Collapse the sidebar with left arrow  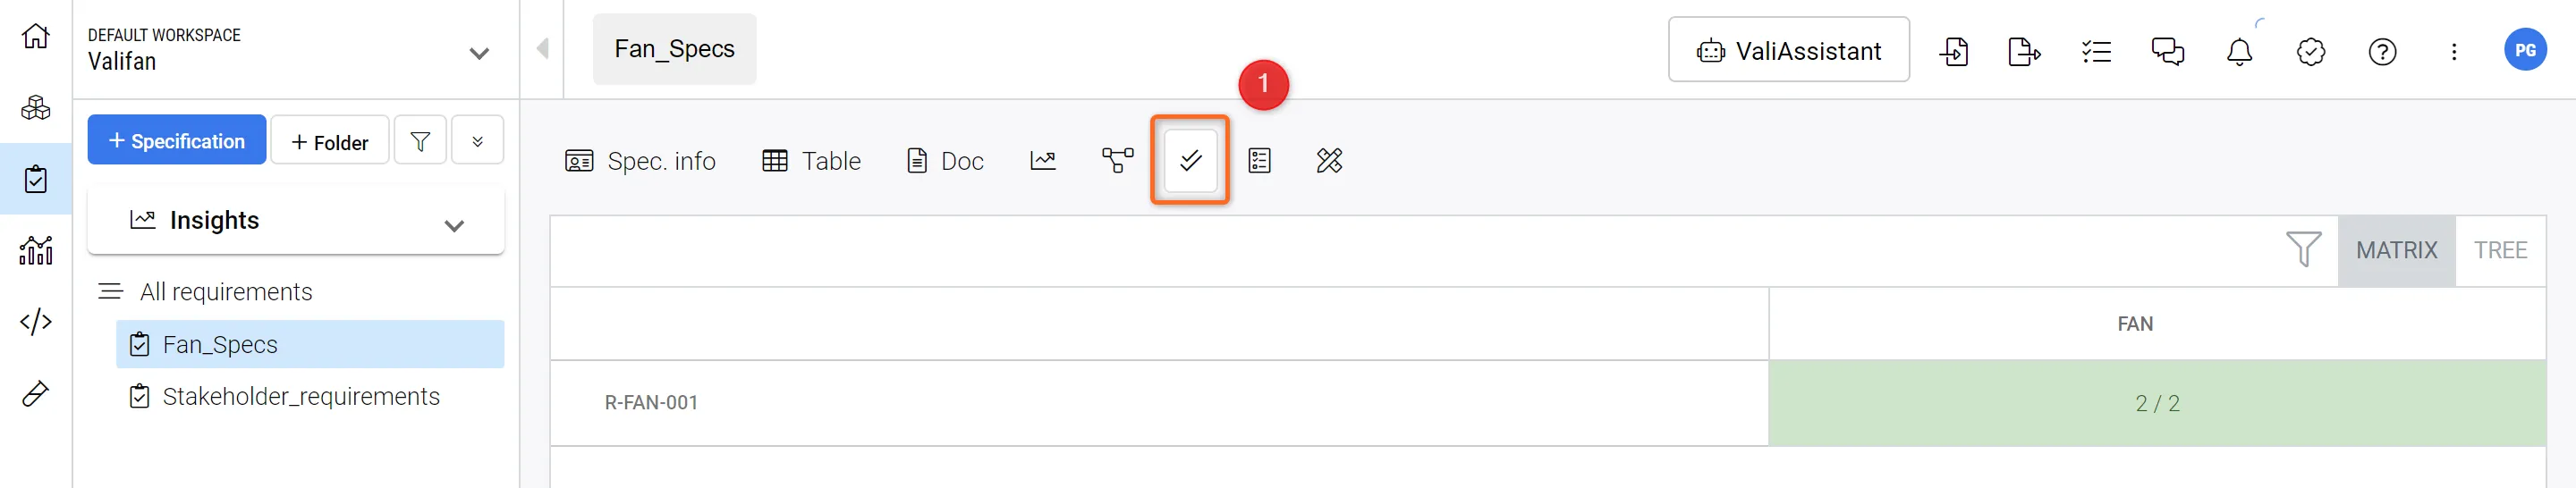(x=542, y=48)
